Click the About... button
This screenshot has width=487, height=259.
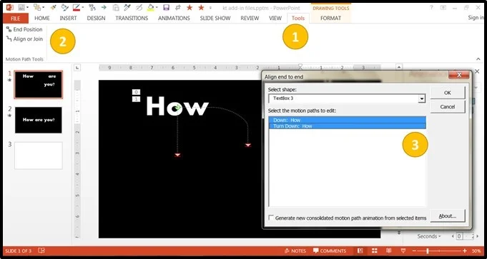point(448,216)
